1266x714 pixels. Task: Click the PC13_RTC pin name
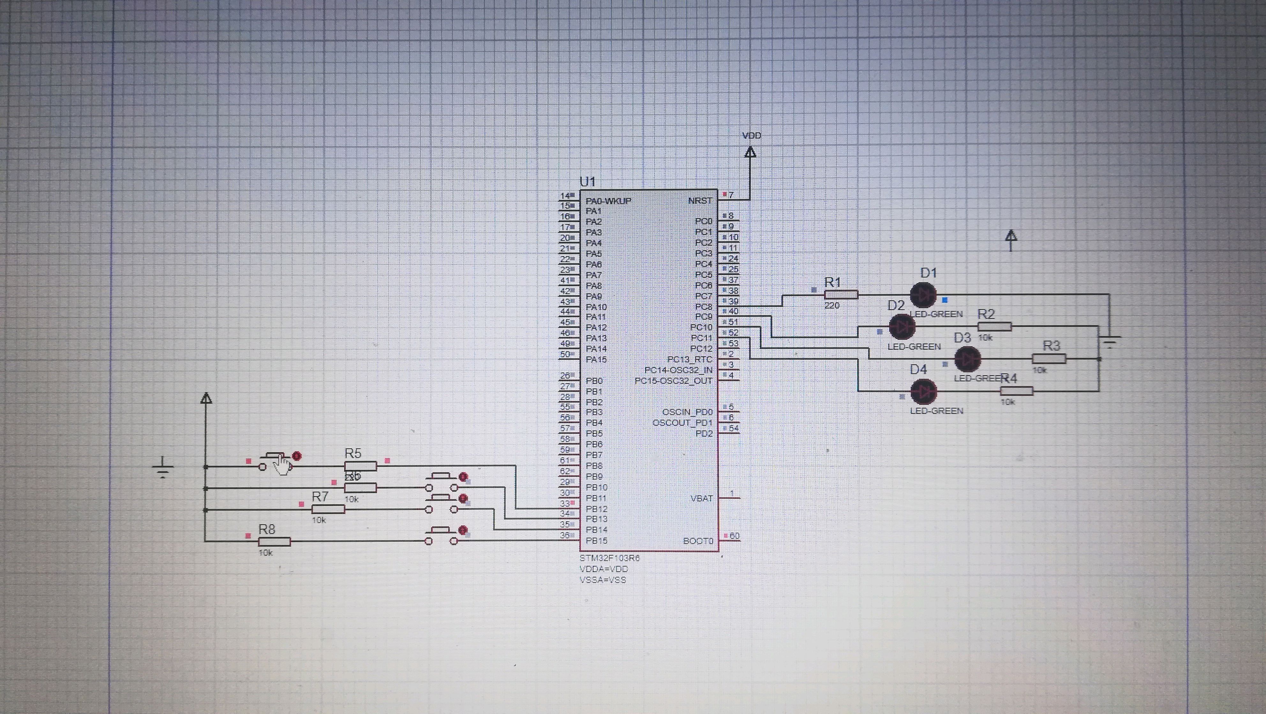689,360
